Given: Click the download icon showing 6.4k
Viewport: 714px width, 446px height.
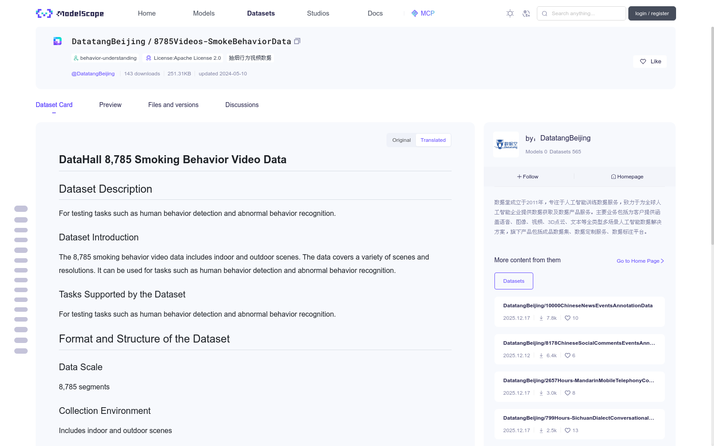Looking at the screenshot, I should [x=541, y=355].
